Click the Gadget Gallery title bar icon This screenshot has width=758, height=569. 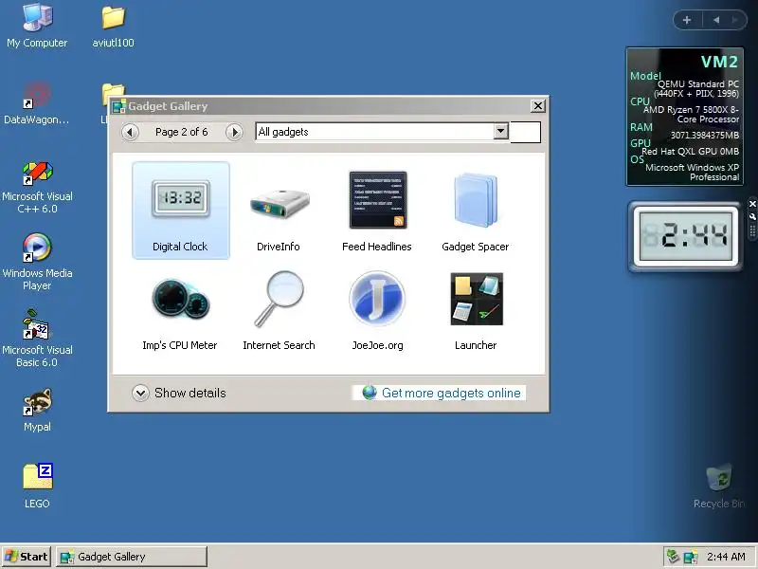click(x=119, y=106)
